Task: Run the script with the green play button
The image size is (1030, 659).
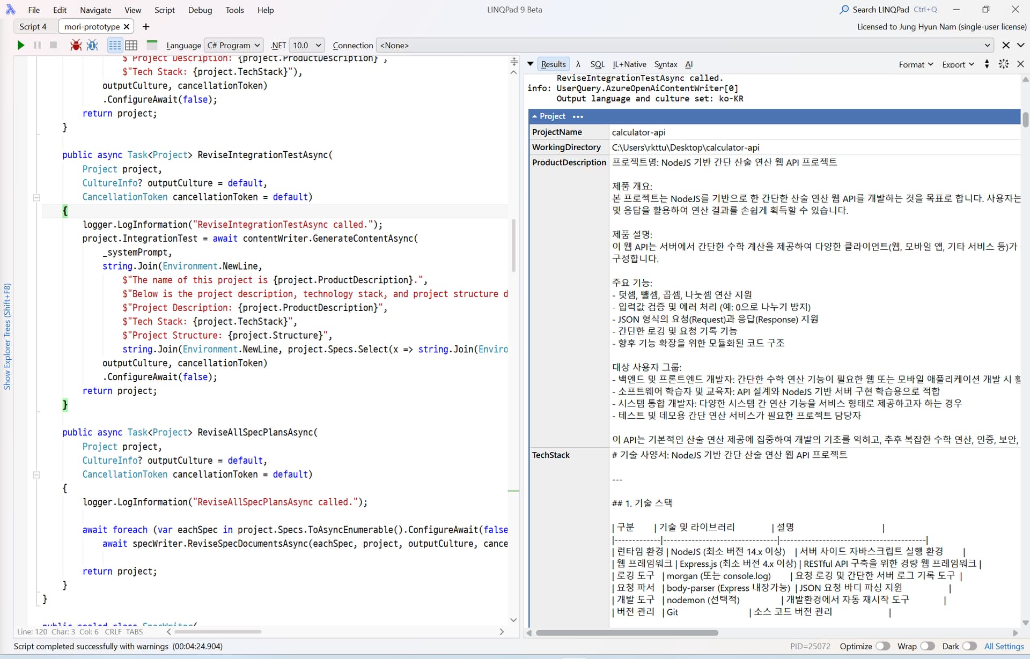Action: click(x=20, y=45)
